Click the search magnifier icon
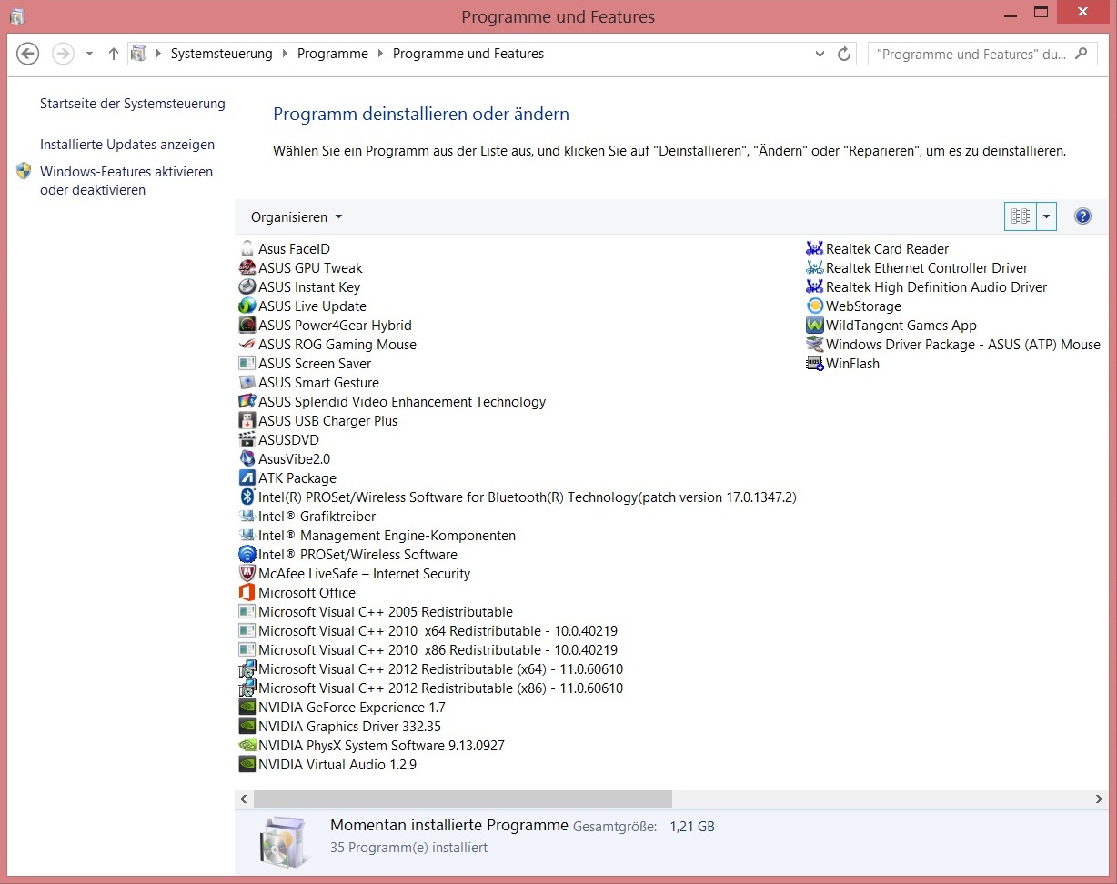The image size is (1117, 884). pos(1081,54)
